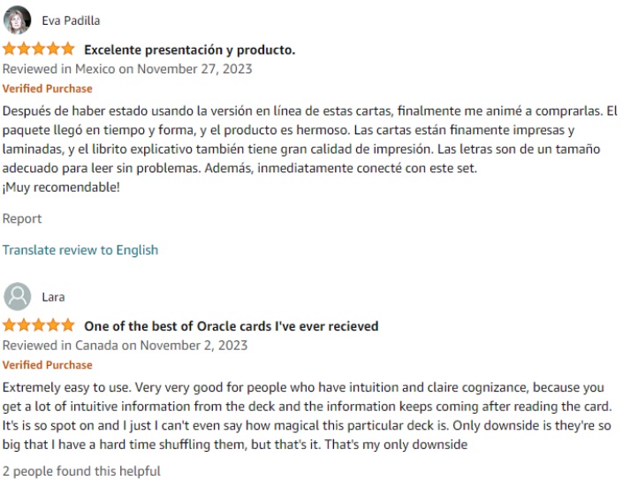Viewport: 623px width, 480px height.
Task: Click the first star in Eva Padilla's rating
Action: click(x=10, y=50)
